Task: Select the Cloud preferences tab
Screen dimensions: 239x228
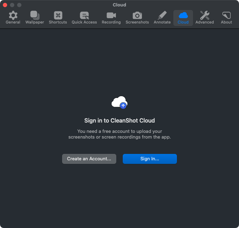Action: (x=183, y=18)
